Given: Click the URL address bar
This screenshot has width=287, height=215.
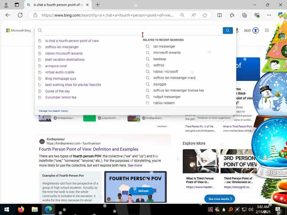Looking at the screenshot, I should coord(107,15).
